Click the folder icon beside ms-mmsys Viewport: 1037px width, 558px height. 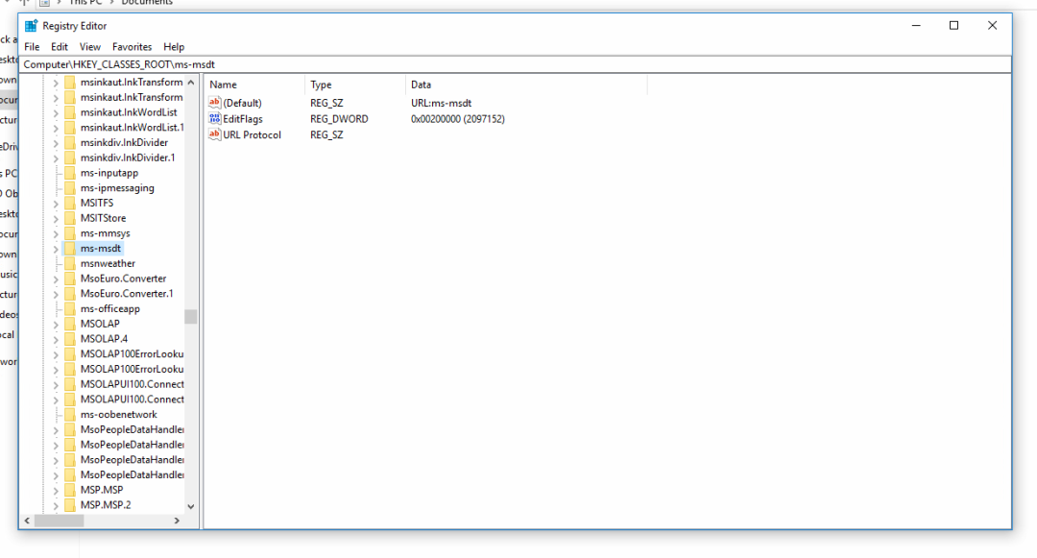click(70, 233)
